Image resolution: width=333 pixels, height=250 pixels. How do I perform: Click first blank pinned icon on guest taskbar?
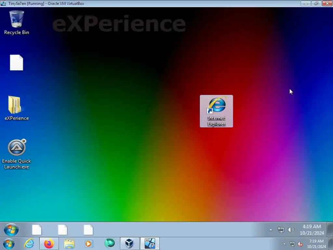(37, 230)
